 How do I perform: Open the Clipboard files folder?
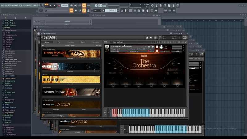click(10, 76)
